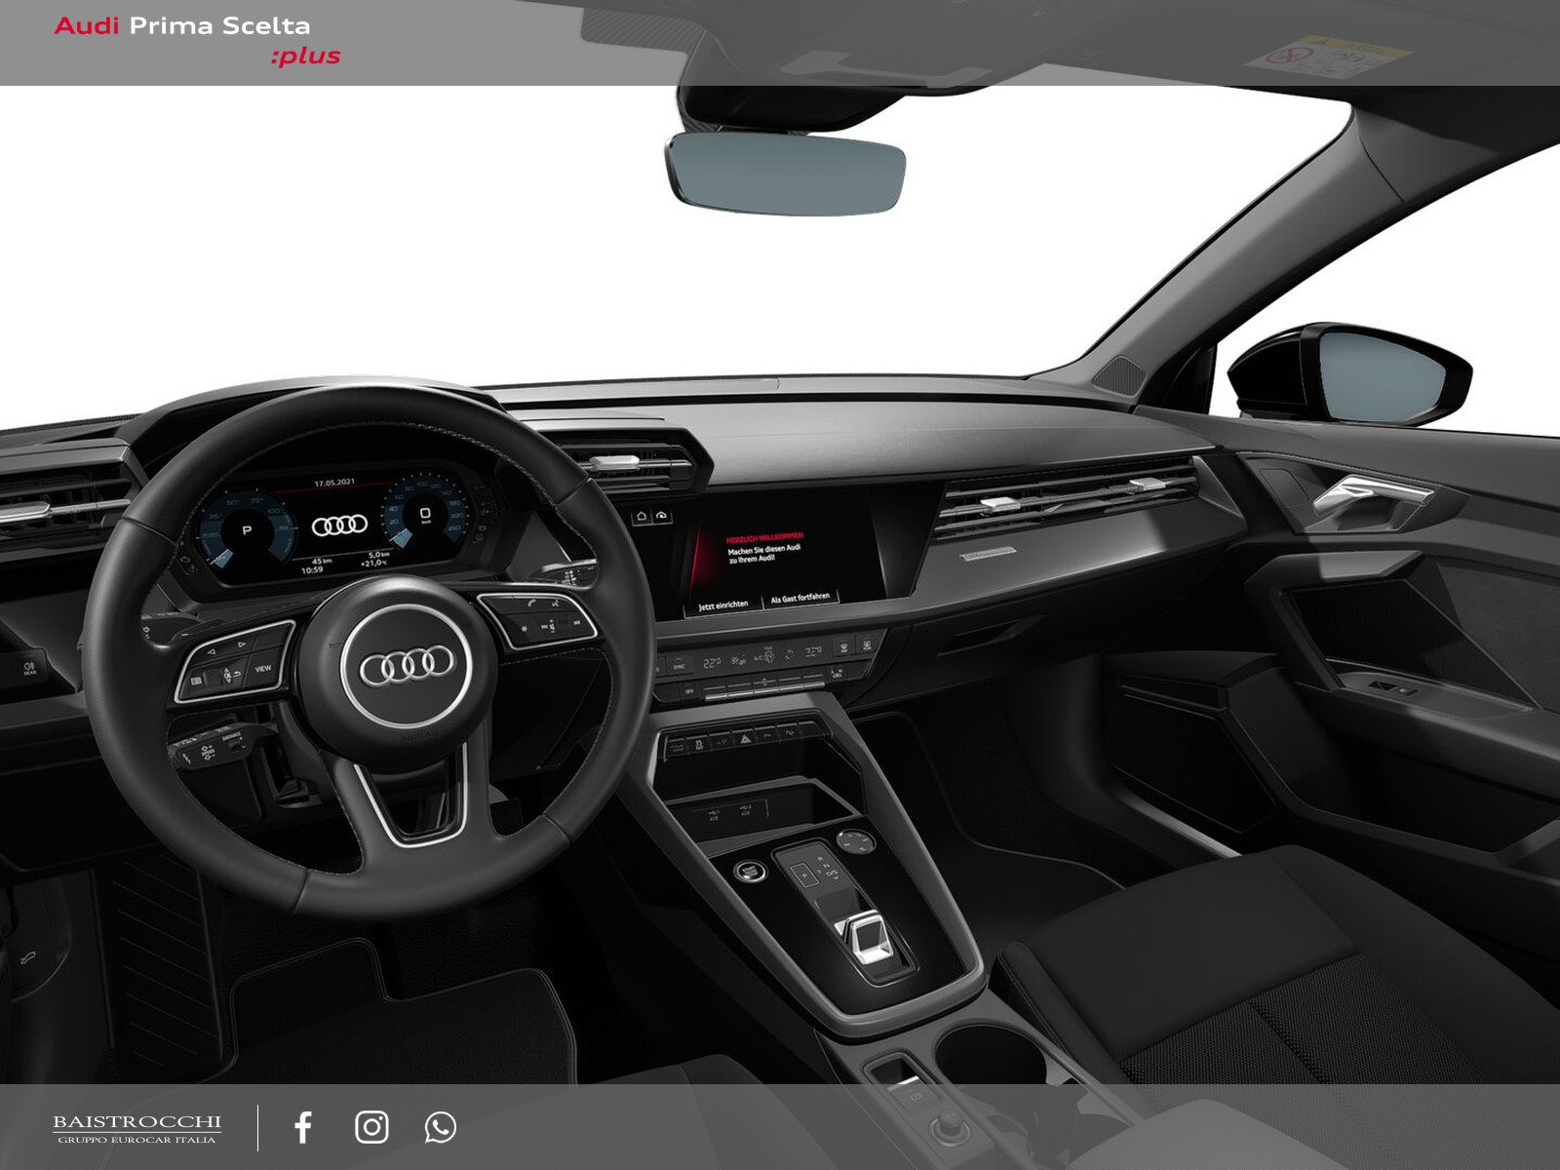Click the climate OFF button

689,691
